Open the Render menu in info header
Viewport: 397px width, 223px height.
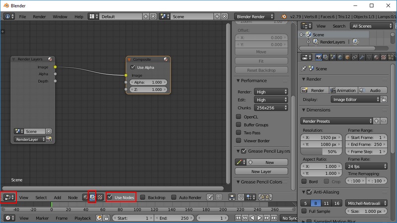[39, 16]
